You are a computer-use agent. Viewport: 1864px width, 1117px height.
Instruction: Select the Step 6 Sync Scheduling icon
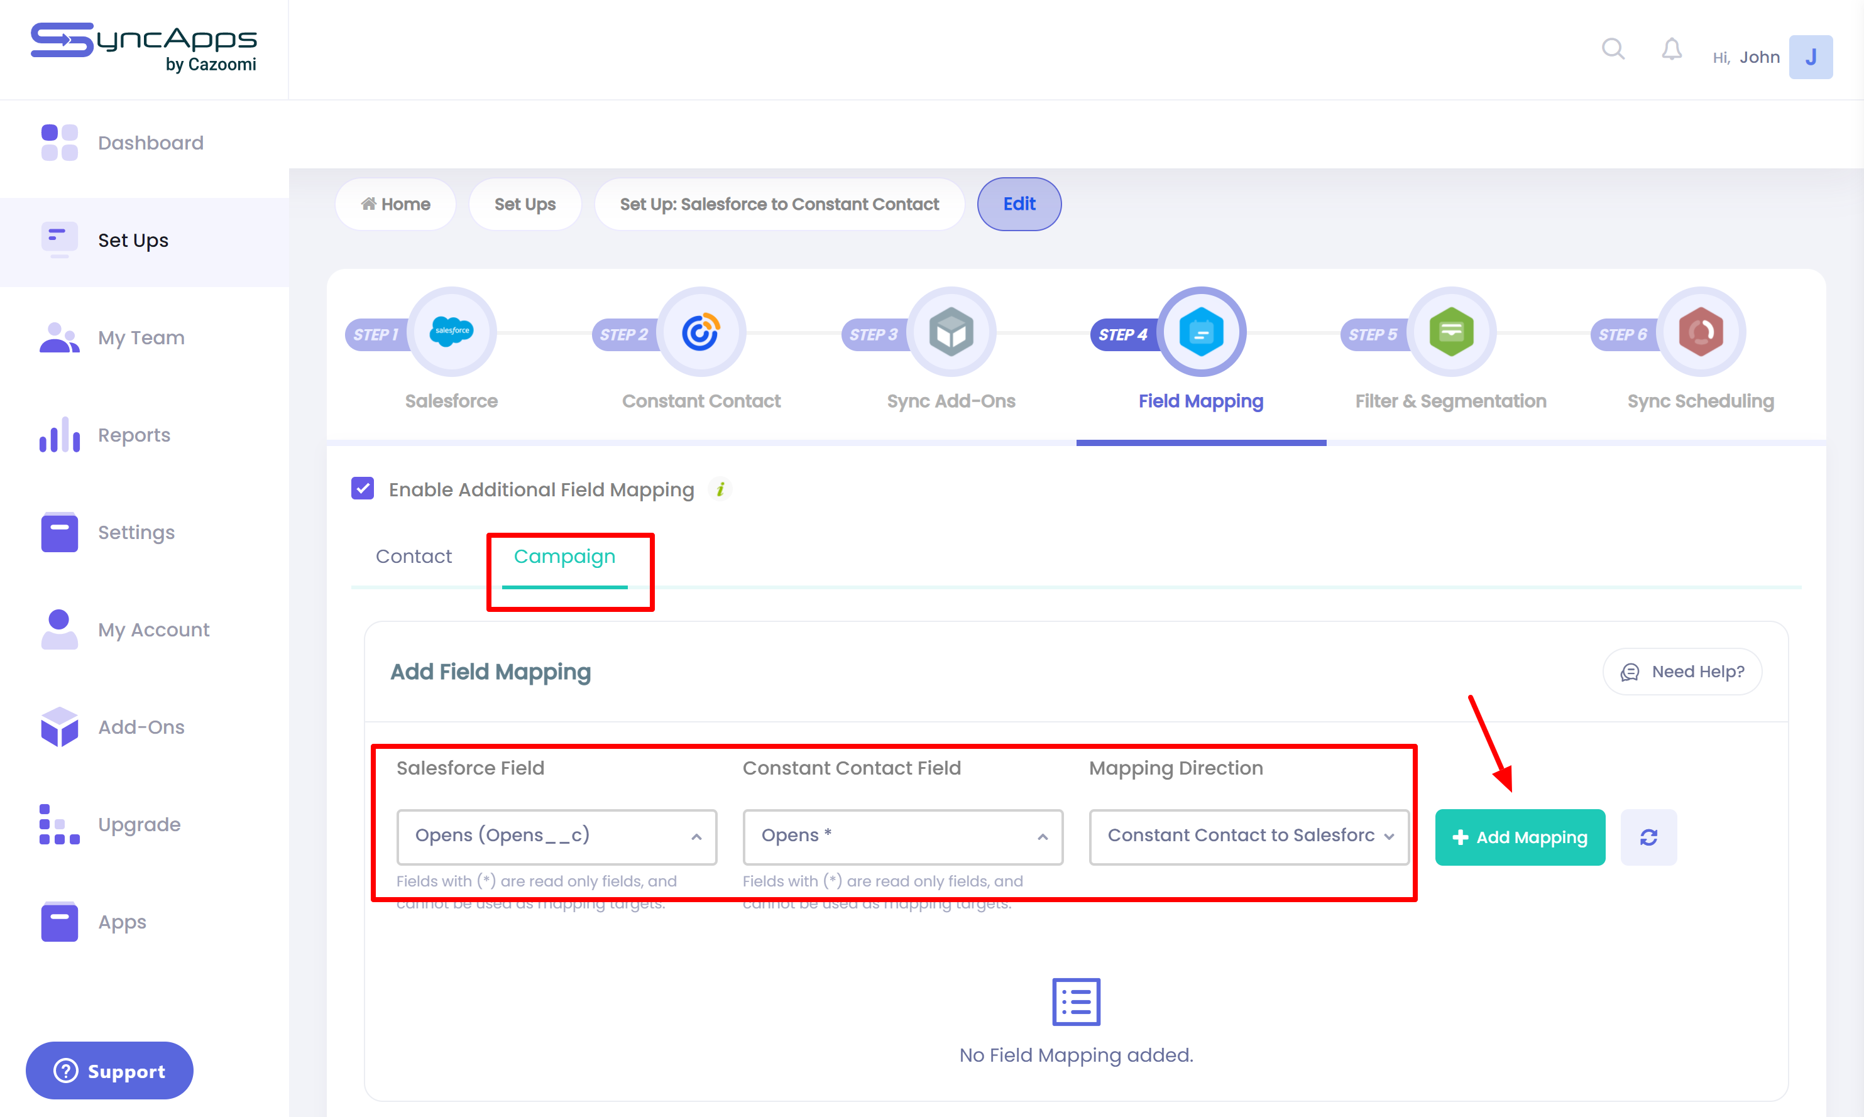coord(1701,332)
